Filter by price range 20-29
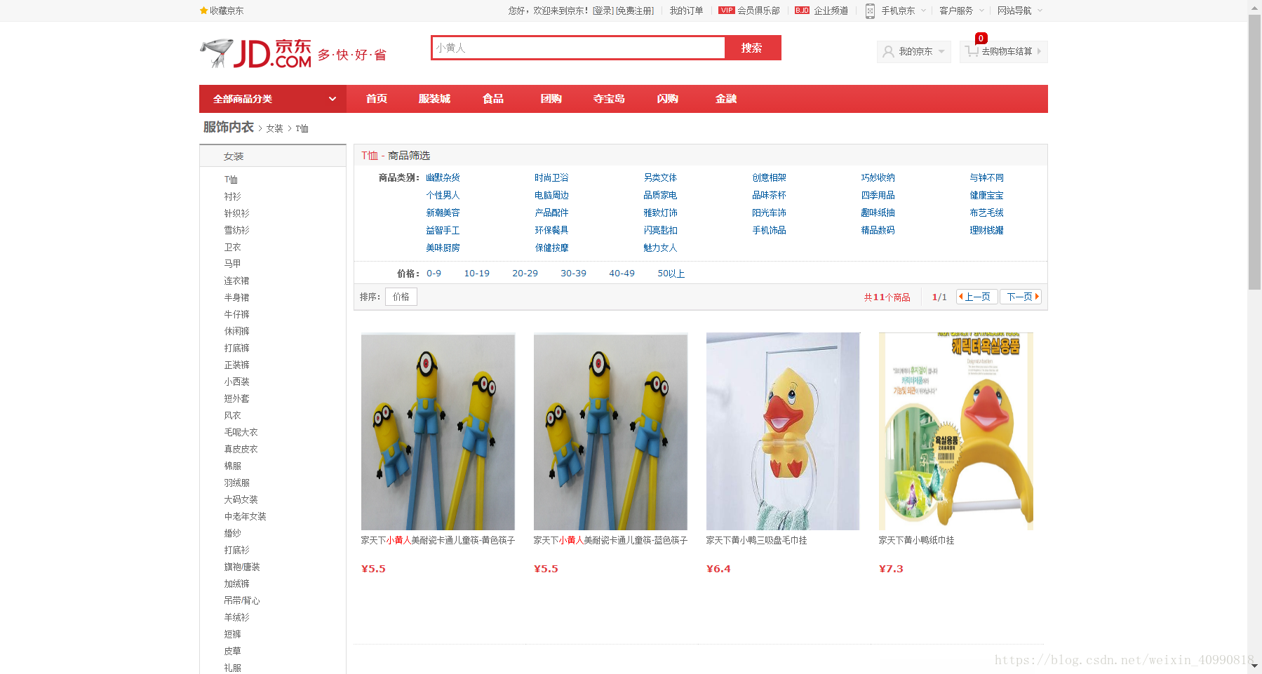 point(525,274)
